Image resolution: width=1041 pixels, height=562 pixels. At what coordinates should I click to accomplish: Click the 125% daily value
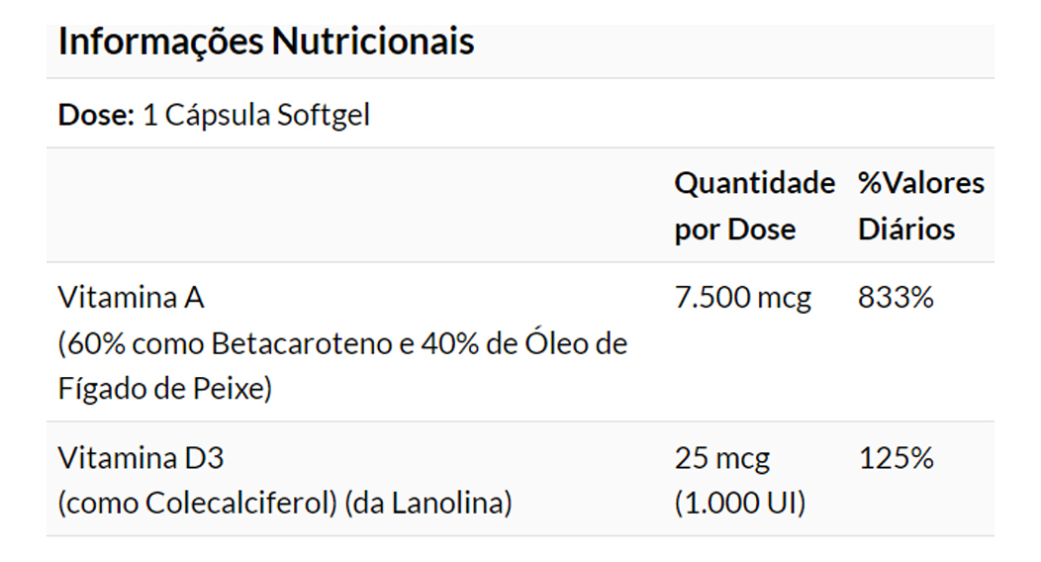pos(896,459)
